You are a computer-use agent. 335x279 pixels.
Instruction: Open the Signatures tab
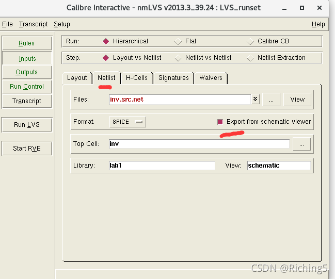point(173,78)
